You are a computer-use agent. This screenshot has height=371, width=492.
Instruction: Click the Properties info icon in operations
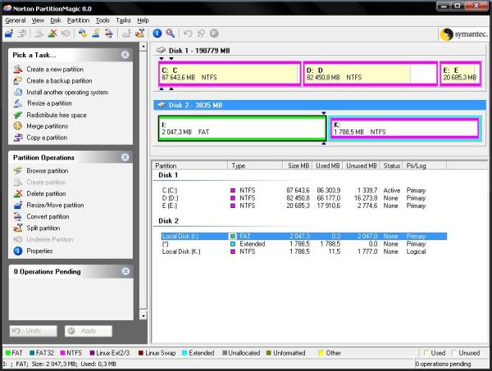(x=18, y=251)
